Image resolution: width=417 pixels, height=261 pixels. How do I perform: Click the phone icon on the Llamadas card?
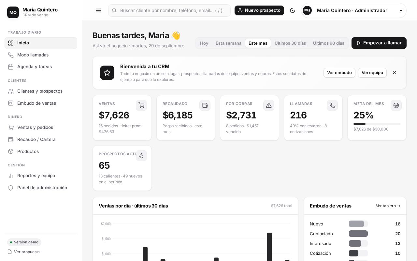[x=332, y=105]
